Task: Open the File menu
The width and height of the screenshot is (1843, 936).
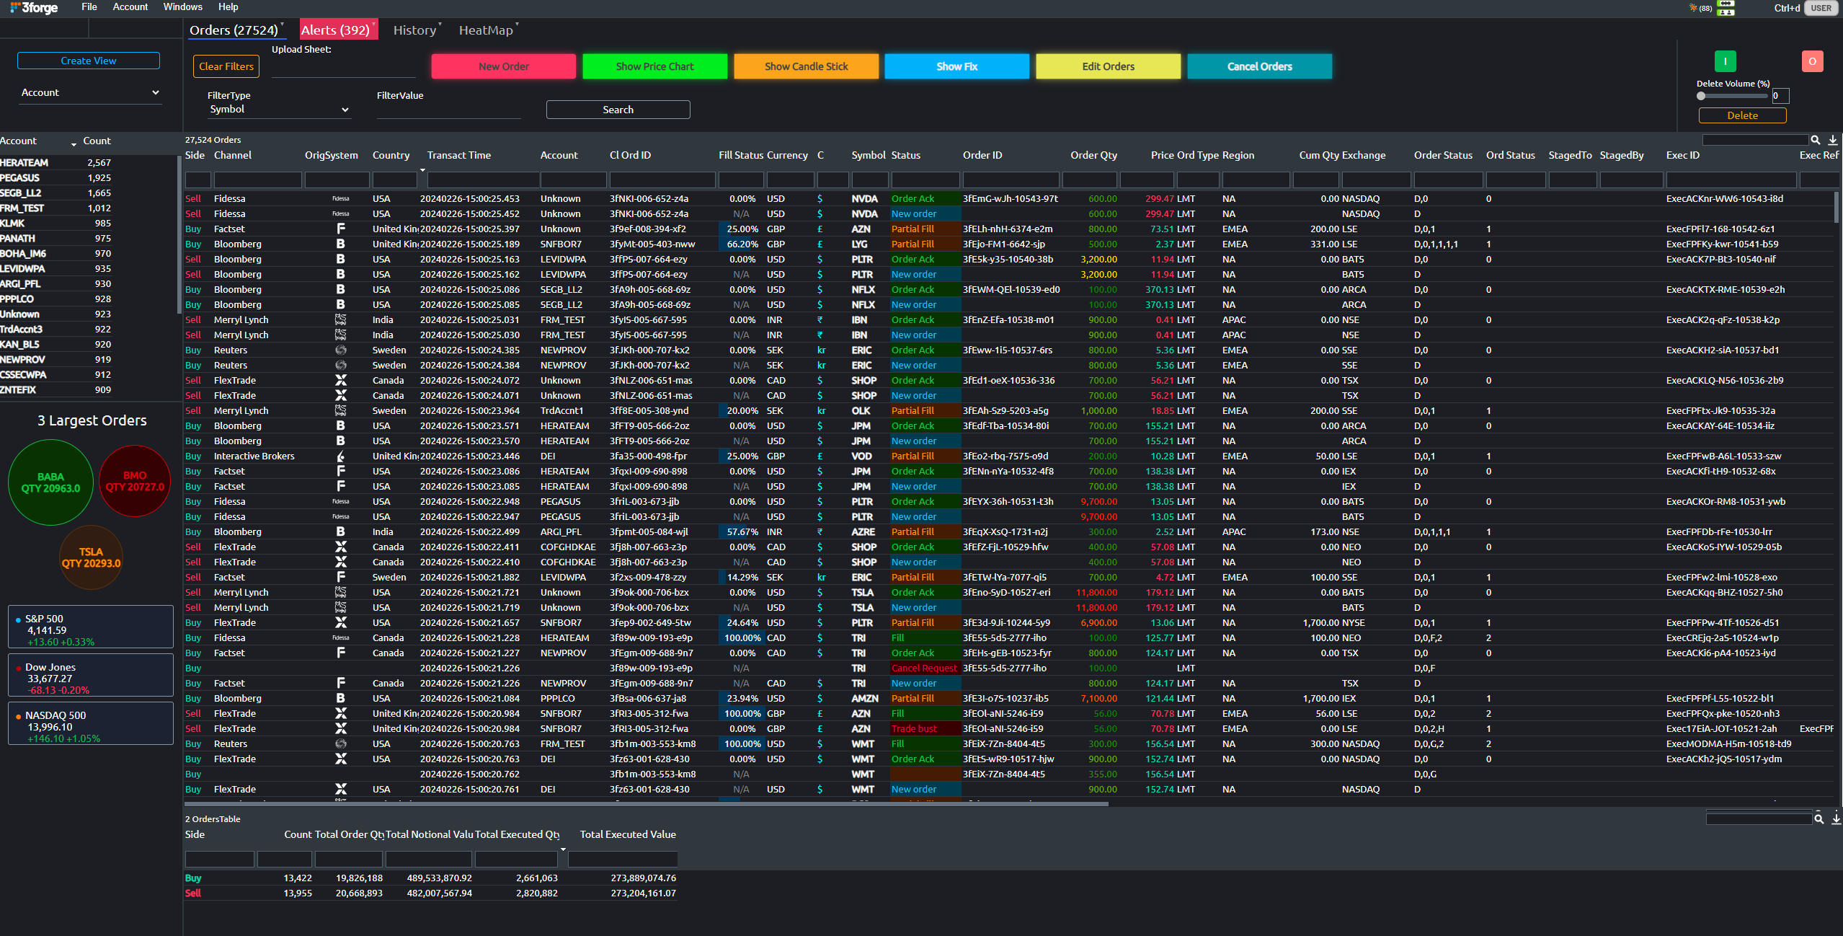Action: [89, 6]
